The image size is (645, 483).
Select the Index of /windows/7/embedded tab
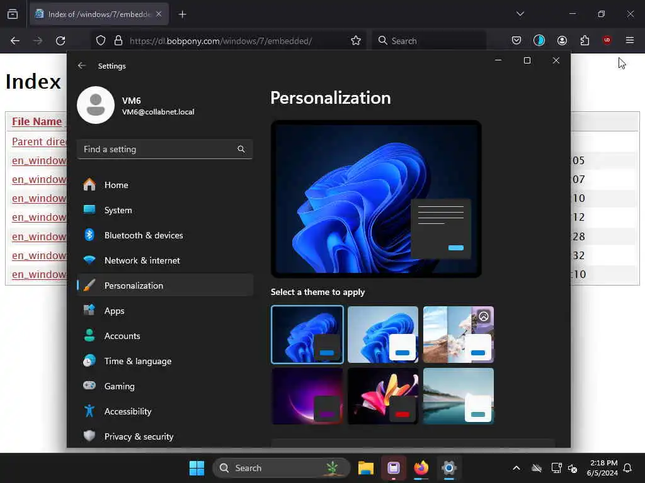click(99, 14)
